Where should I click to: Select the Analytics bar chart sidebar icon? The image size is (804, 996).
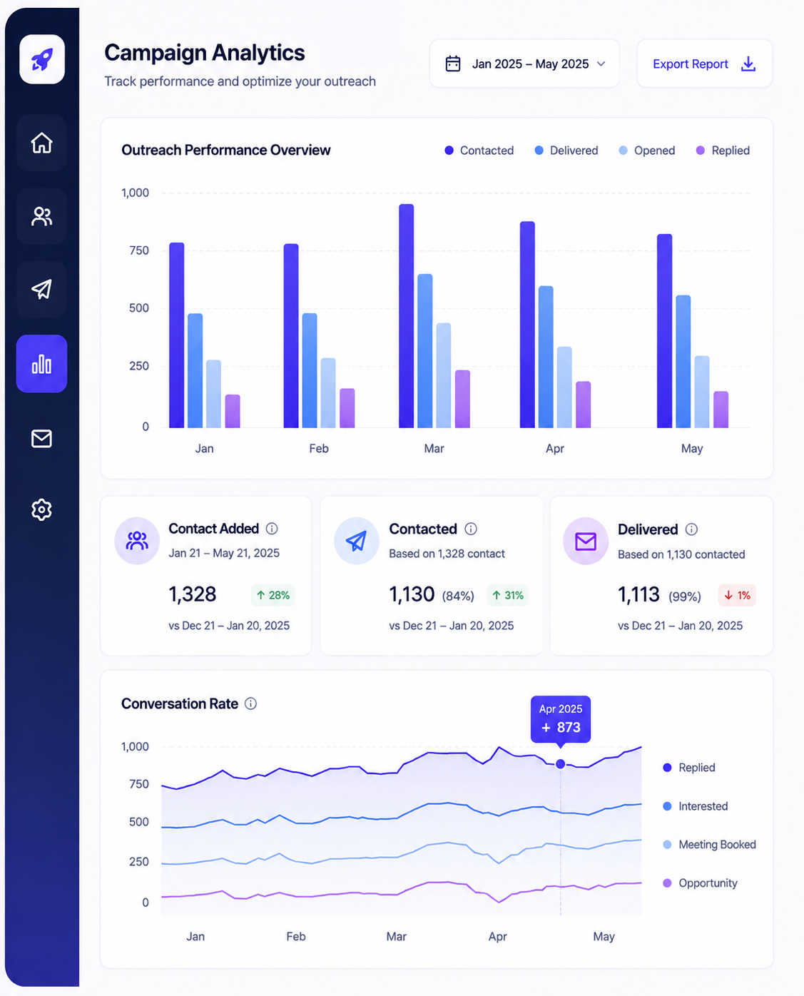[x=42, y=364]
